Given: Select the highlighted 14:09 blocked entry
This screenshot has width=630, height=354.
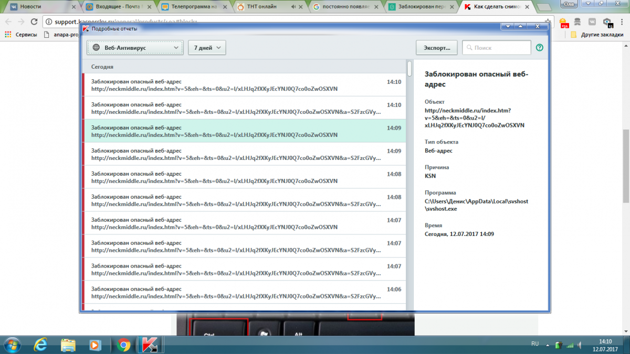Looking at the screenshot, I should coord(244,131).
